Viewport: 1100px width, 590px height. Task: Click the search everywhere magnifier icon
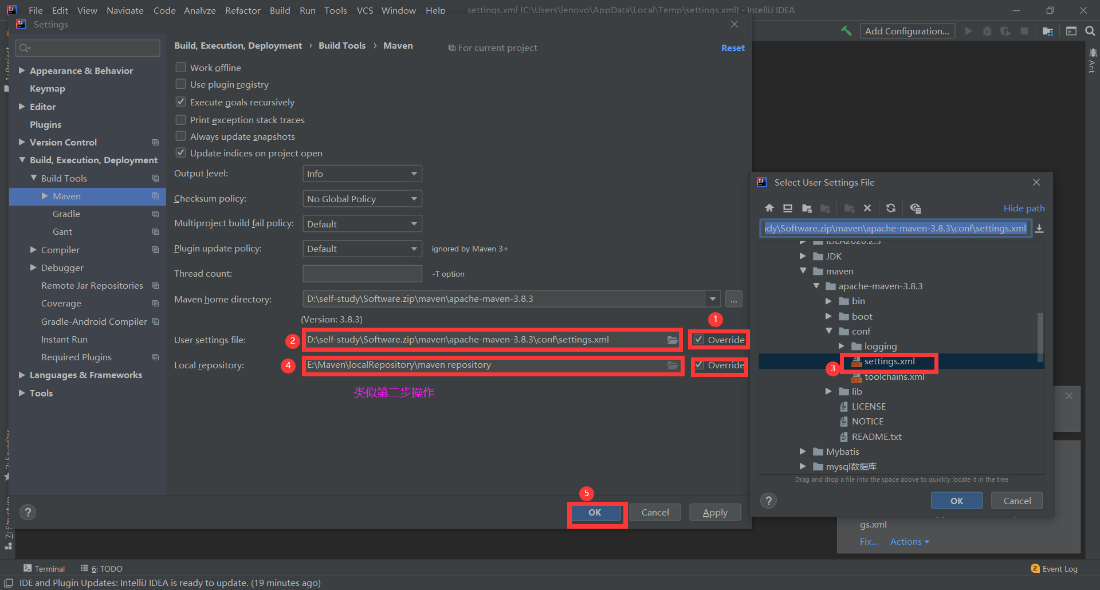tap(1090, 31)
